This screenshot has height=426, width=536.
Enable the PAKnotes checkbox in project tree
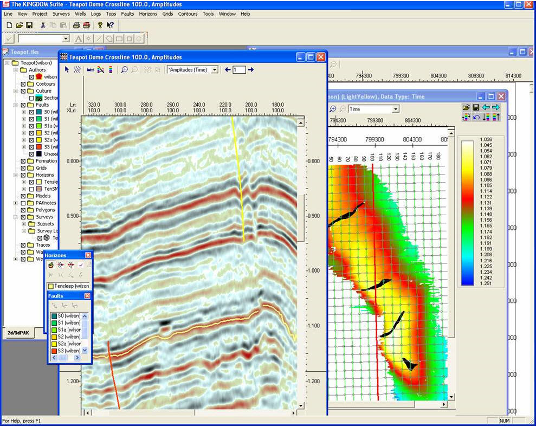[x=23, y=203]
